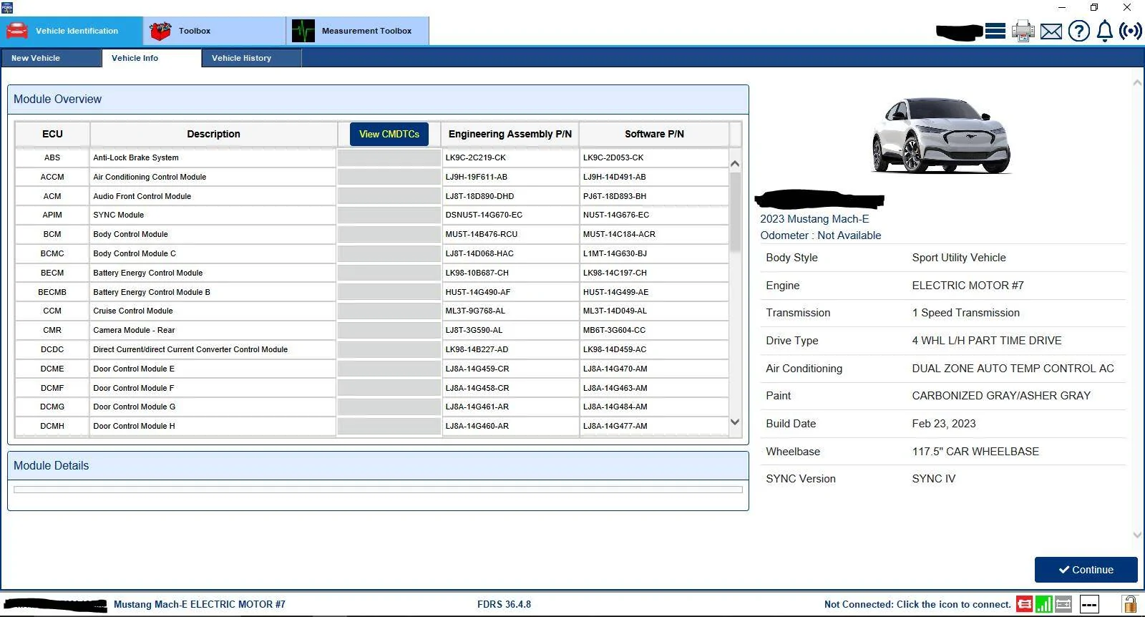Image resolution: width=1145 pixels, height=617 pixels.
Task: Select the DCMH ECU cell
Action: point(52,426)
